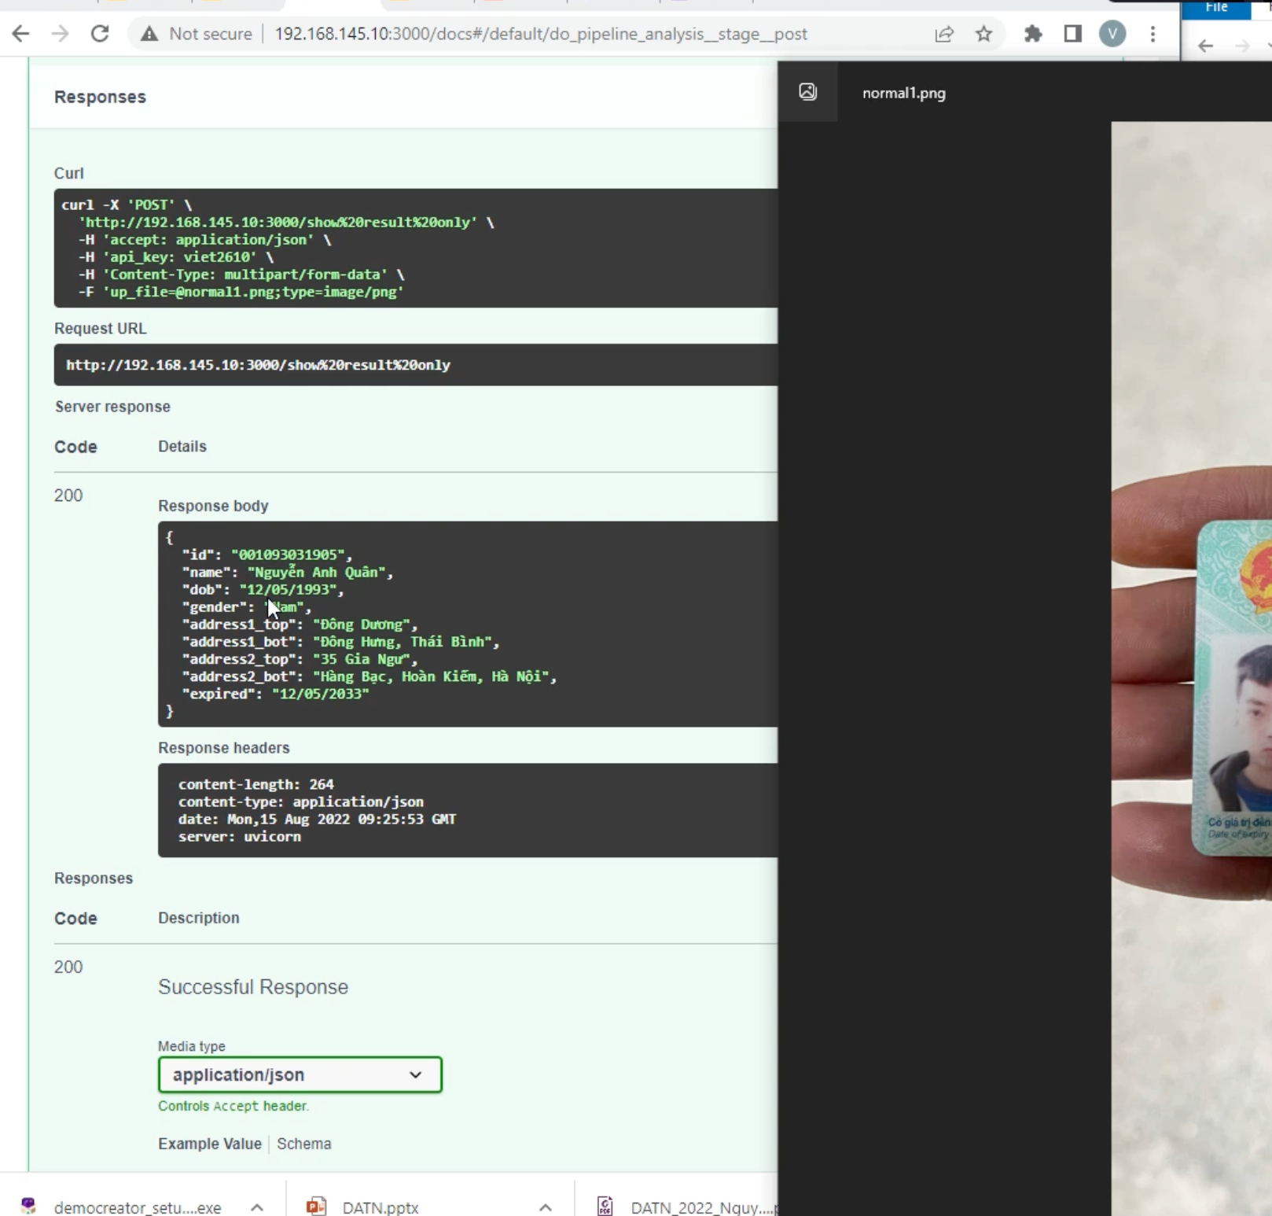Click the "up_file=@normal1.png" curl line
Image resolution: width=1272 pixels, height=1216 pixels.
[x=241, y=292]
